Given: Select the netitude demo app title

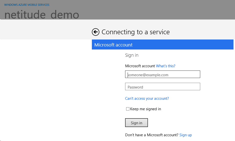Looking at the screenshot, I should pos(42,15).
